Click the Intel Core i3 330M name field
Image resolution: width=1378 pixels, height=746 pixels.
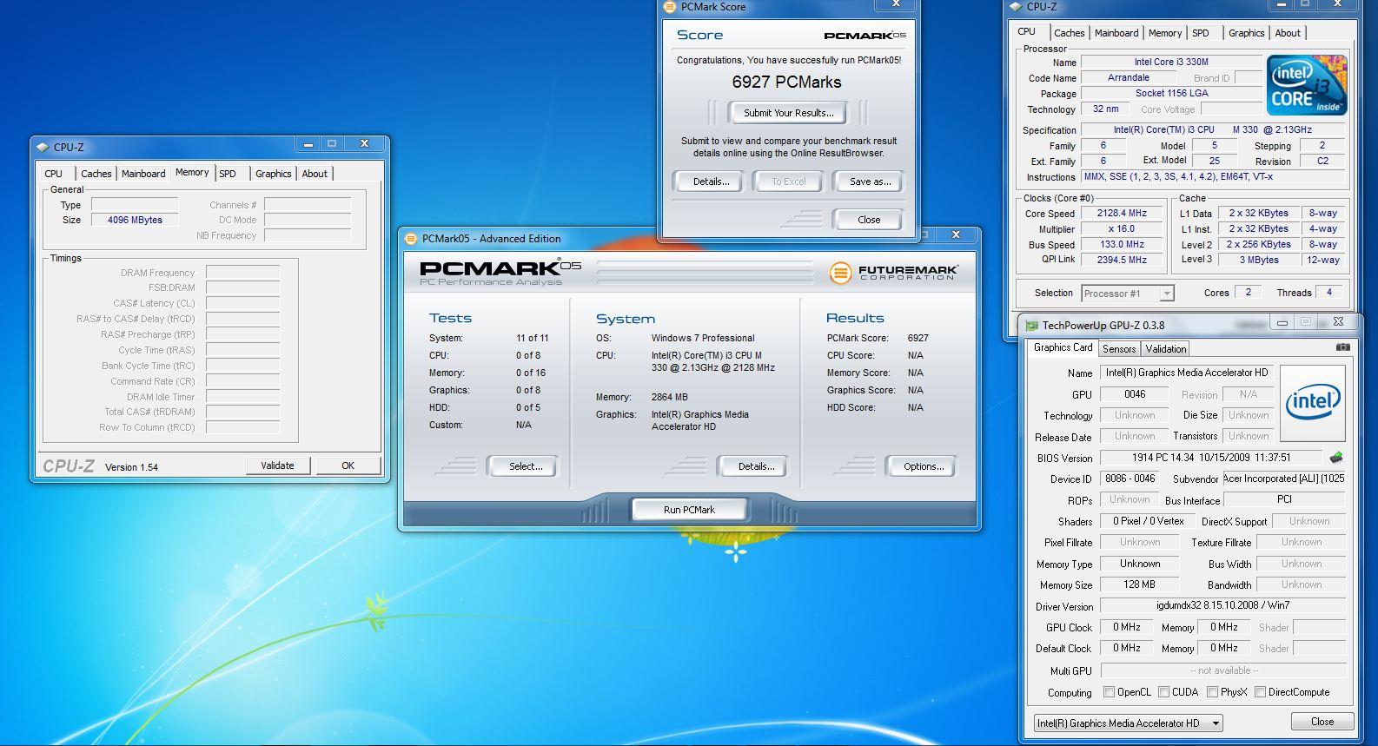point(1170,62)
